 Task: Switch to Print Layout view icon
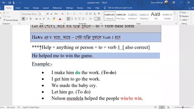pos(162,107)
